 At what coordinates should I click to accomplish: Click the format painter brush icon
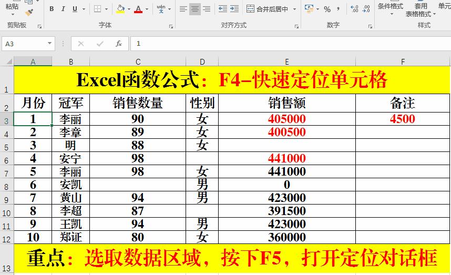pyautogui.click(x=29, y=12)
